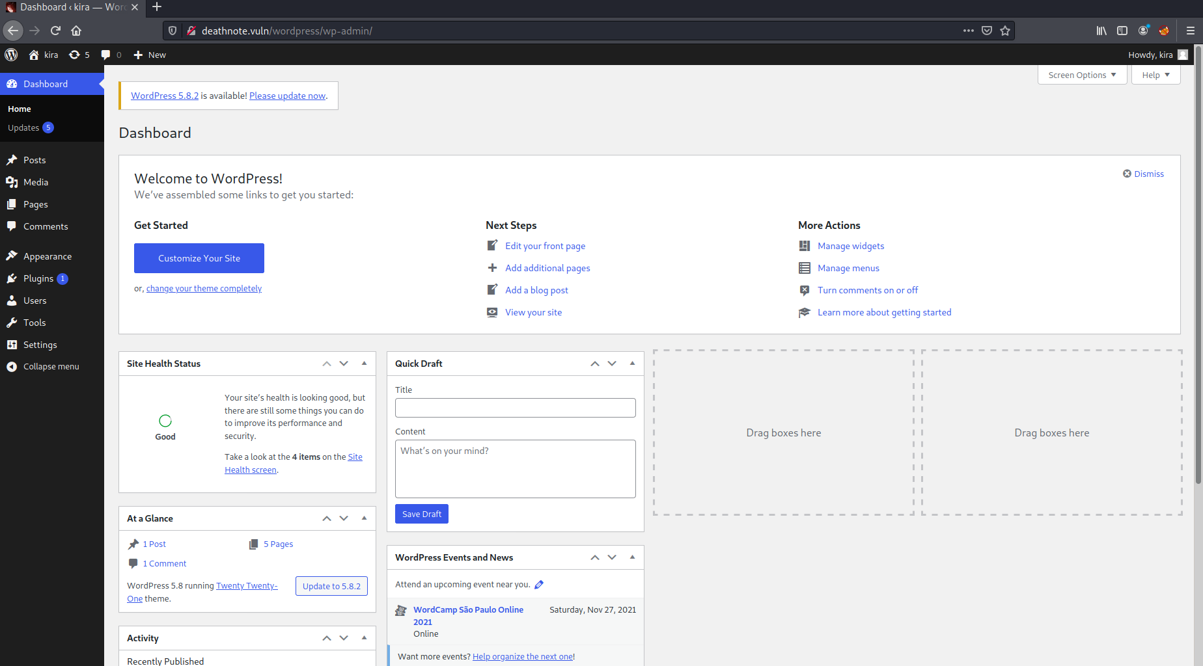Screen dimensions: 1203x666
Task: Expand the Help dropdown
Action: click(1155, 75)
